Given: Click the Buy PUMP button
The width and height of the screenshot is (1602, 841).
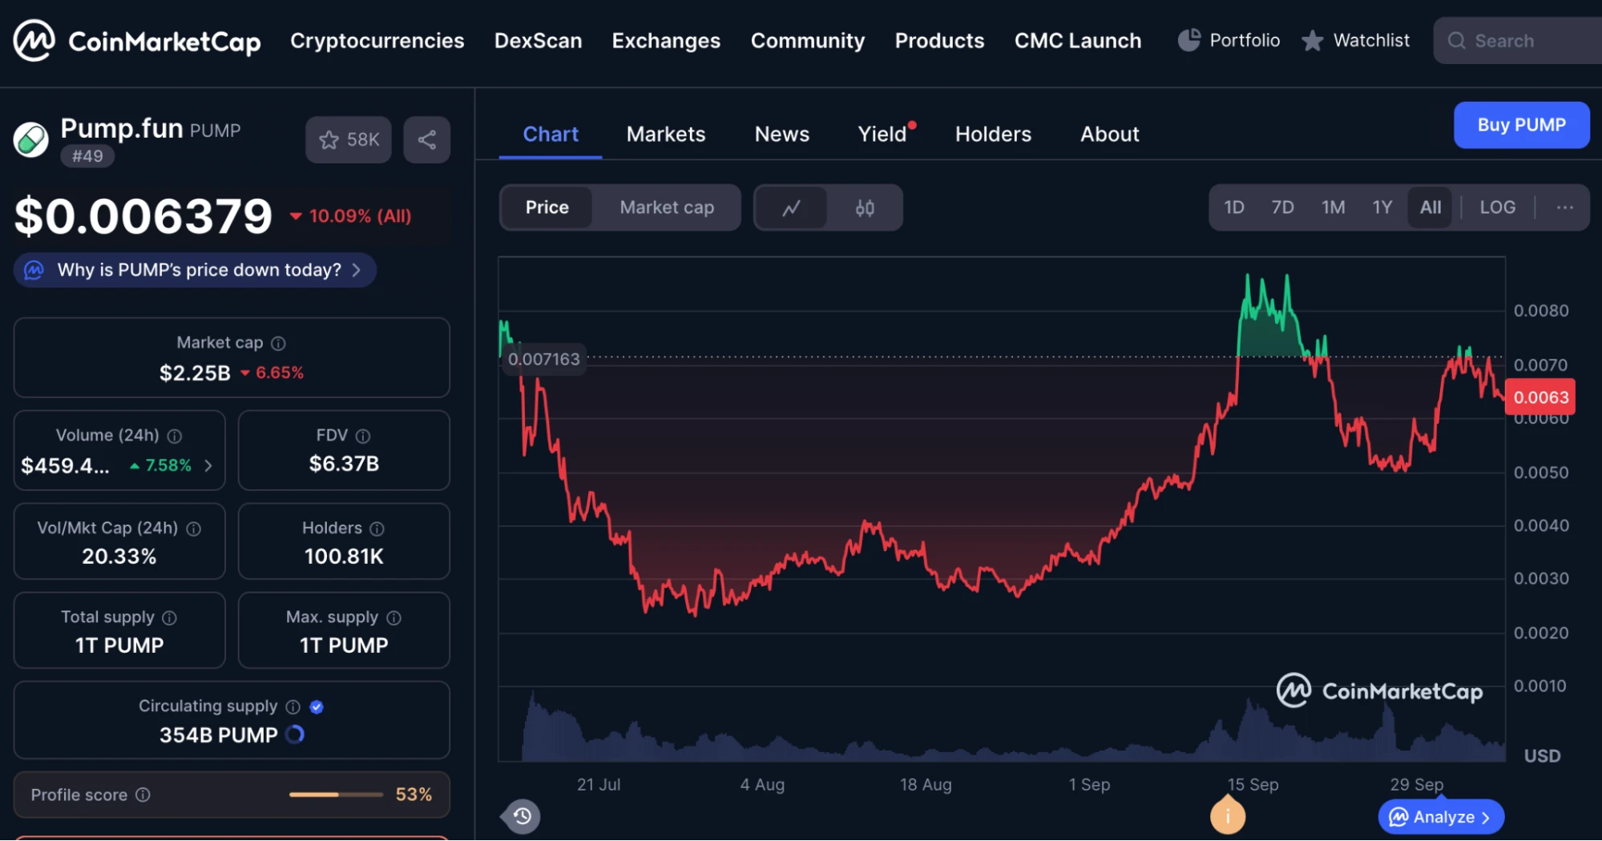Looking at the screenshot, I should [1520, 125].
